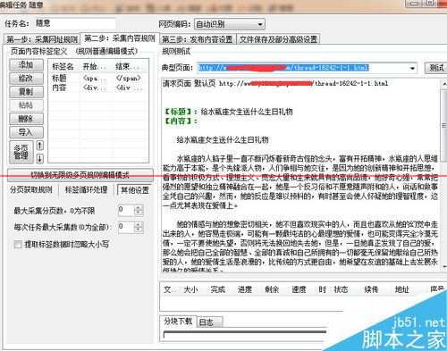Click the 结束 column header in the tag table

(131, 66)
